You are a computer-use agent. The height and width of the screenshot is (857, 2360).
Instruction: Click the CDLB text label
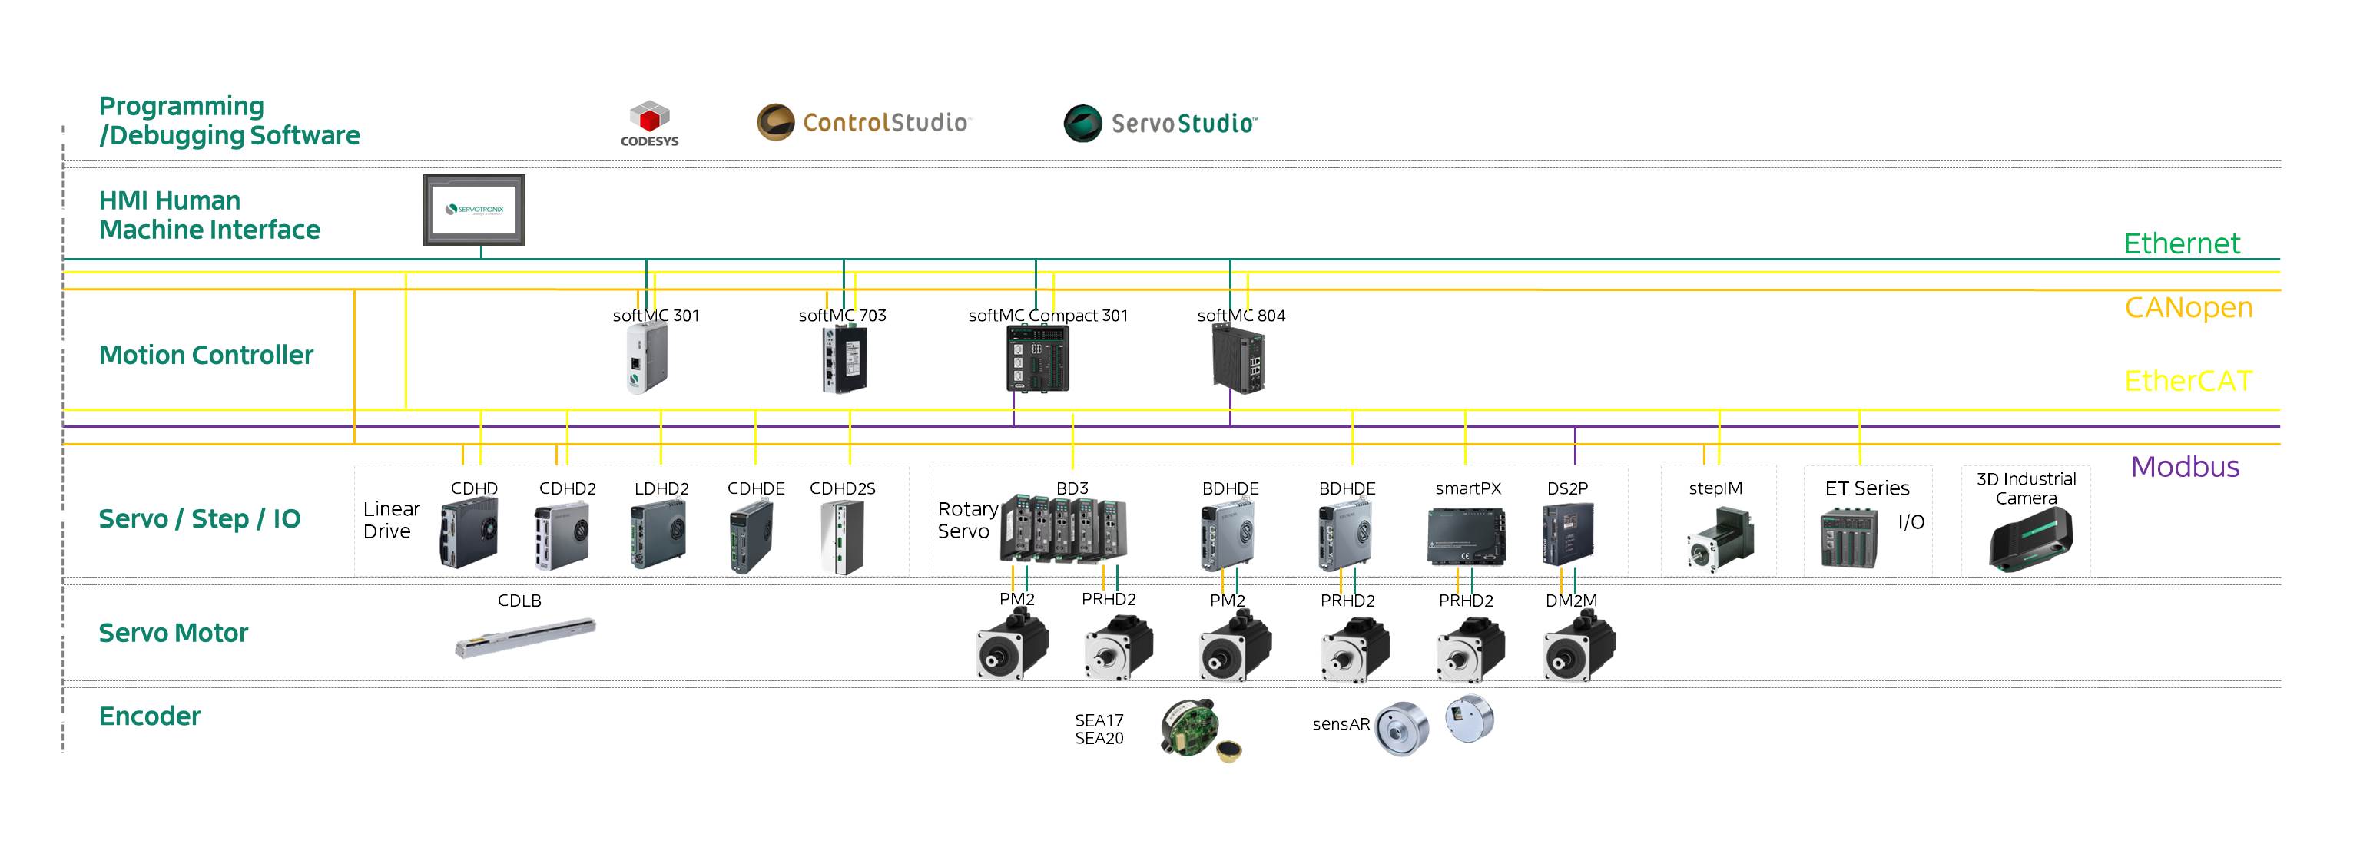coord(519,601)
